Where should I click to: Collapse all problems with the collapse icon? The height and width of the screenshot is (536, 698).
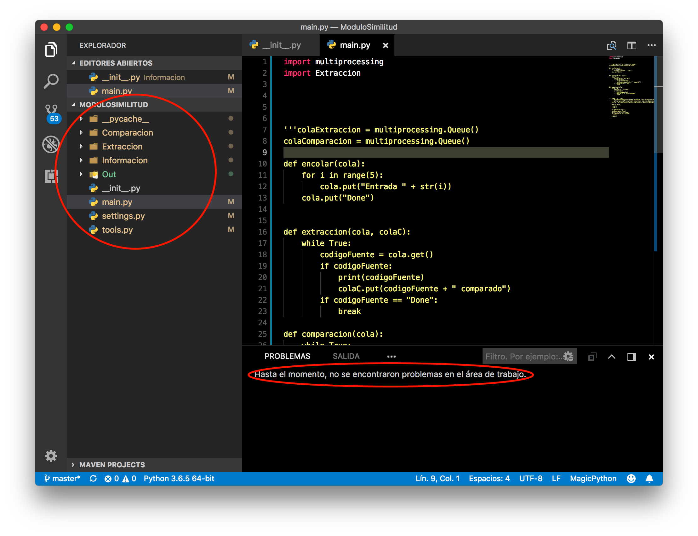pos(592,356)
